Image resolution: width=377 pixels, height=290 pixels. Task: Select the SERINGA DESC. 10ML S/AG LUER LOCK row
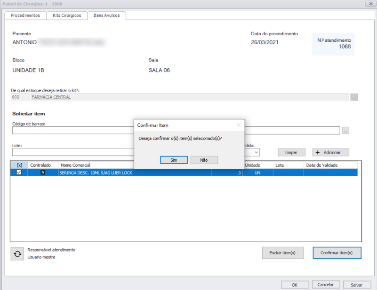tap(184, 172)
